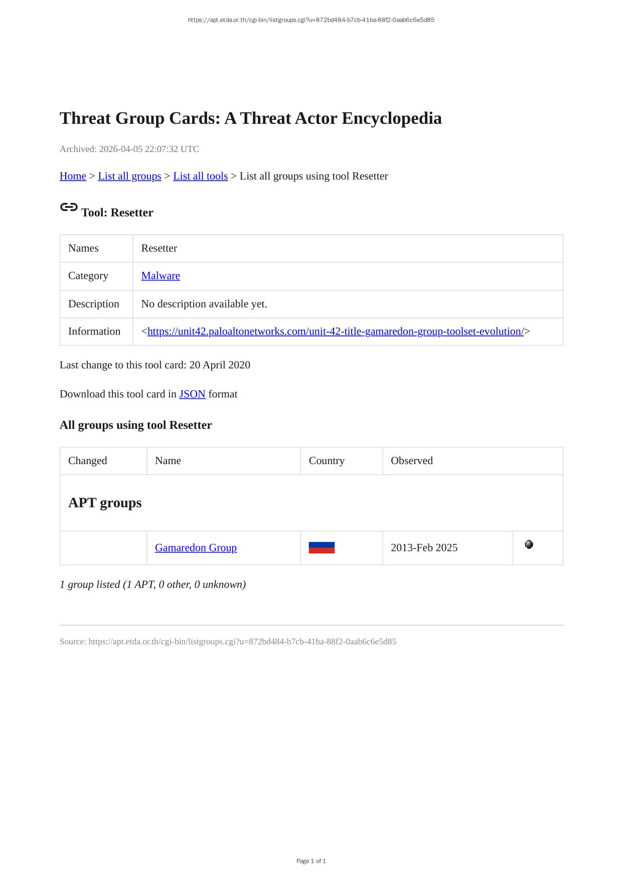This screenshot has height=881, width=623.
Task: Click the Country column header
Action: click(327, 461)
